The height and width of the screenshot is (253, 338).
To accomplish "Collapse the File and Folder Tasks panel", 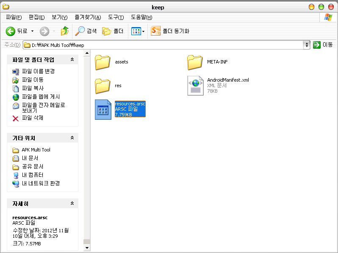I will pyautogui.click(x=72, y=60).
